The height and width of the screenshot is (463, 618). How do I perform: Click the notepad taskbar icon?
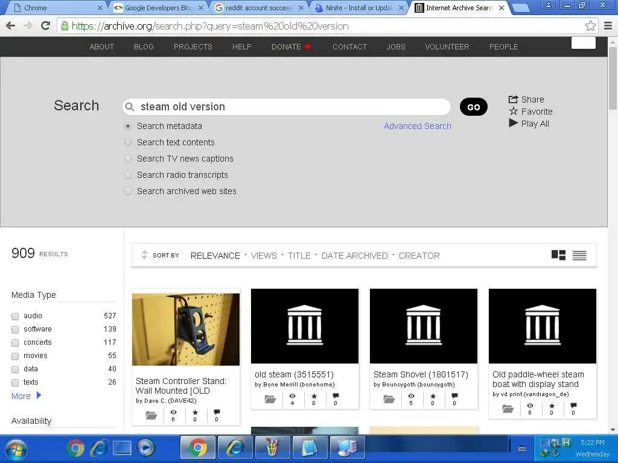[310, 448]
